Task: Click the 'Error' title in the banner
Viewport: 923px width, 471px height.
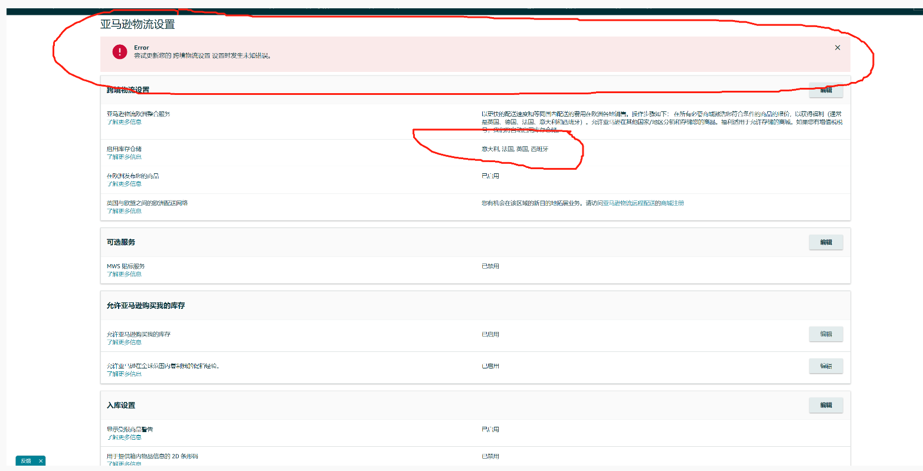Action: (142, 48)
